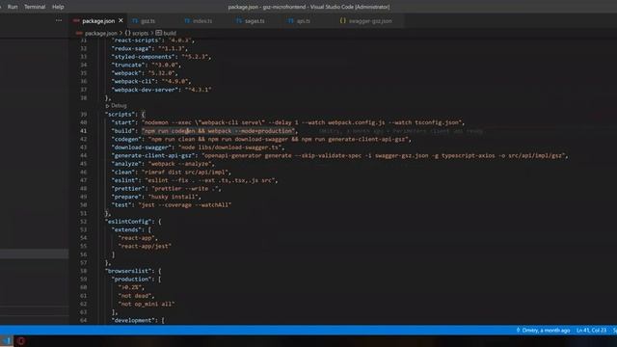Click the play triangle beside Debug
This screenshot has height=347, width=617.
107,106
